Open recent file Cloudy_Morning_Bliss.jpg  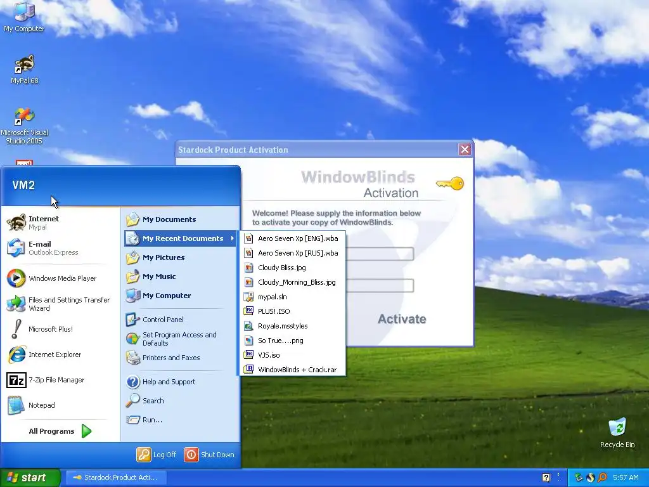click(292, 282)
